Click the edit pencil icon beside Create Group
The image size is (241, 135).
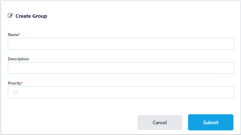pyautogui.click(x=10, y=16)
